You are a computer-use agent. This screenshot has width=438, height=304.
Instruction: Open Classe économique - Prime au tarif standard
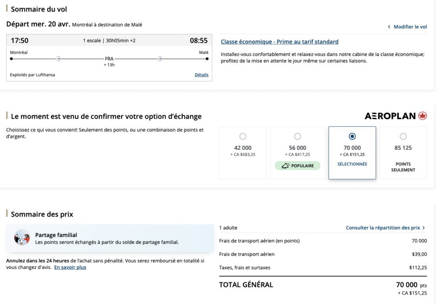(x=279, y=42)
